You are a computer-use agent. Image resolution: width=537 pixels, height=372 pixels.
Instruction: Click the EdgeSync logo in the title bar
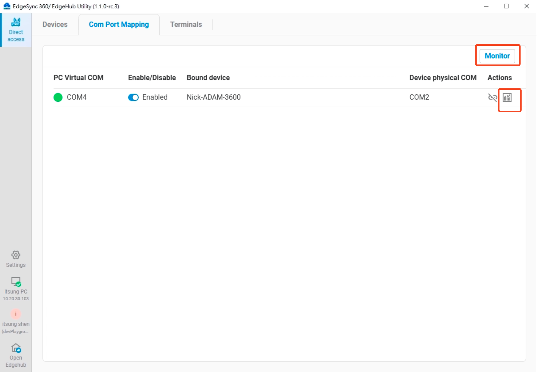(6, 6)
